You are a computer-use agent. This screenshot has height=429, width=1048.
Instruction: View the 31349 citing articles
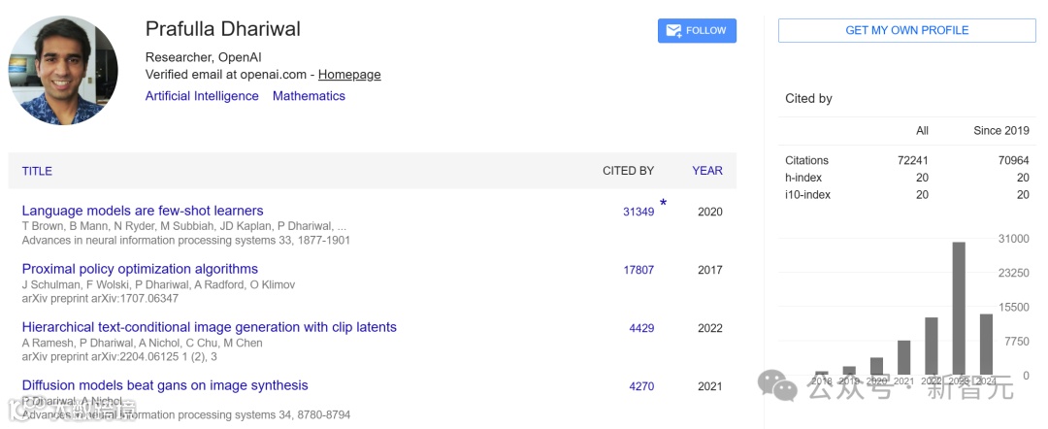[x=639, y=212]
